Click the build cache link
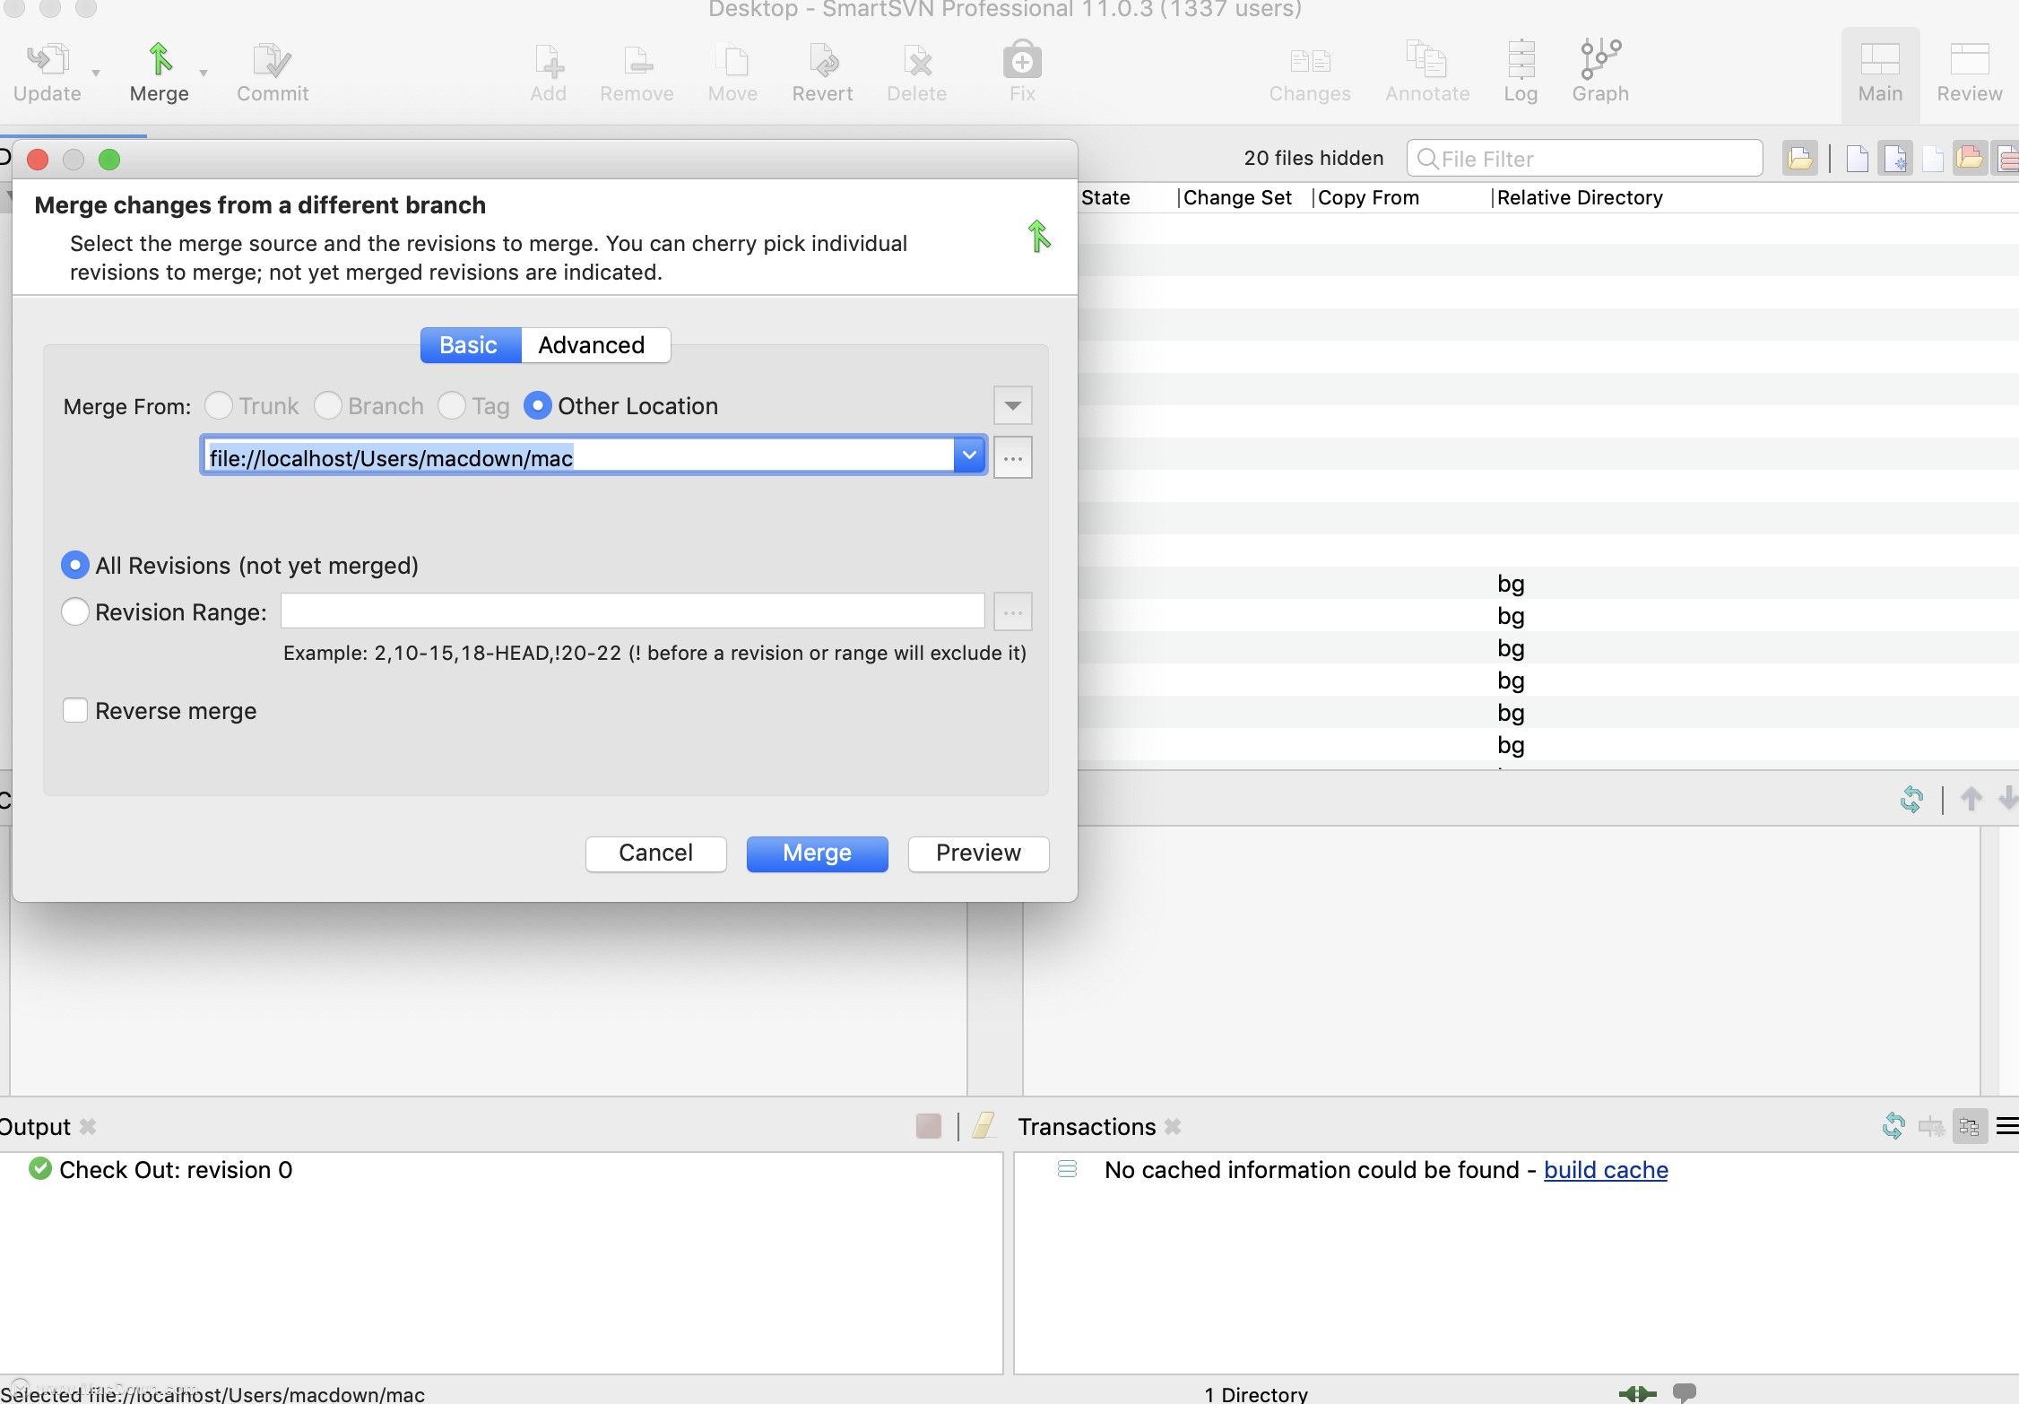 click(1605, 1170)
